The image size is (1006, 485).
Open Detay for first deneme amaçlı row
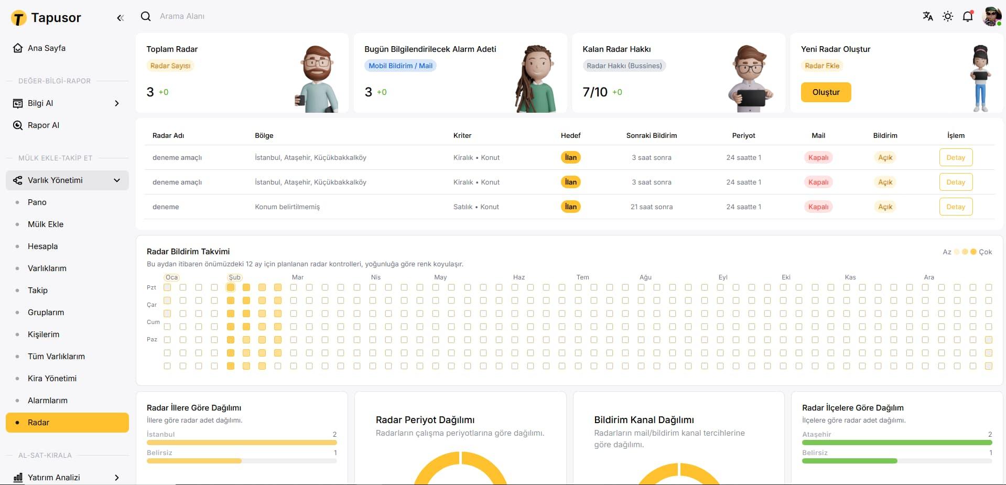956,157
